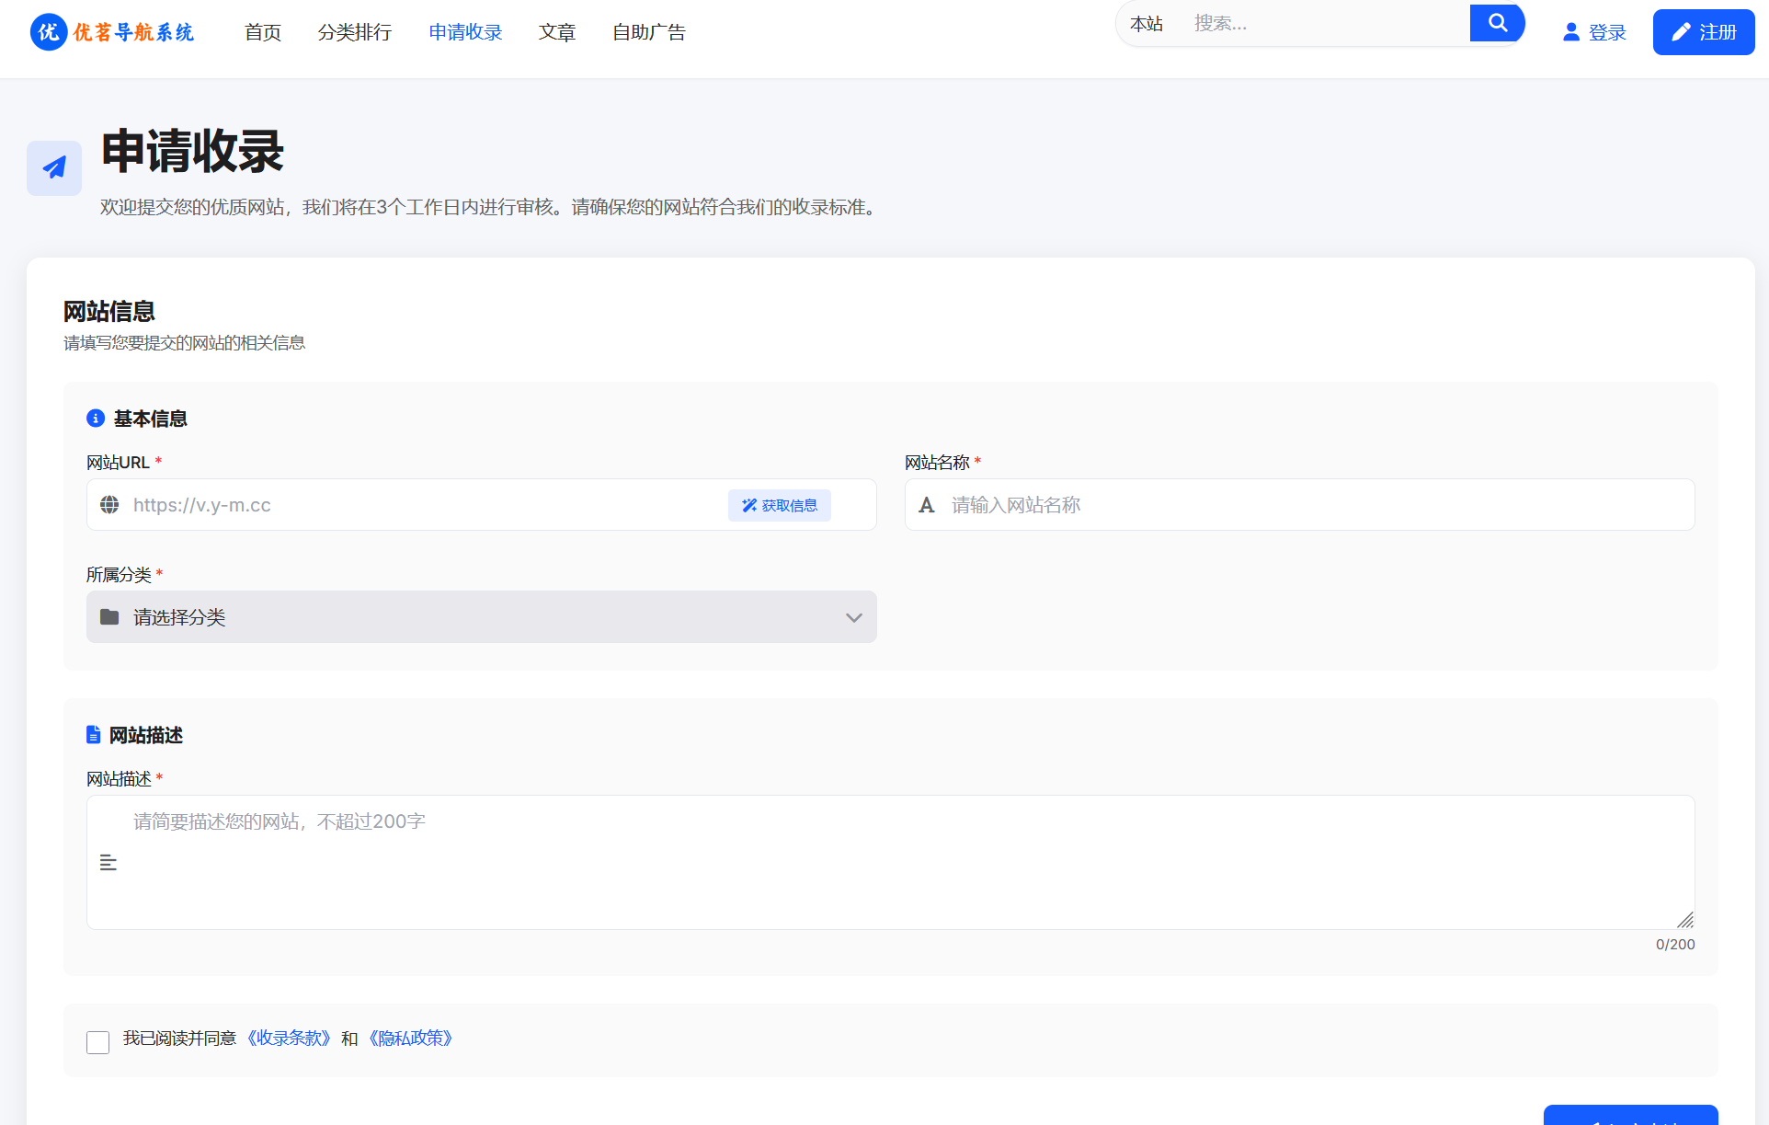Screen dimensions: 1769x1125
Task: Open the 文章 section from navigation
Action: [556, 32]
